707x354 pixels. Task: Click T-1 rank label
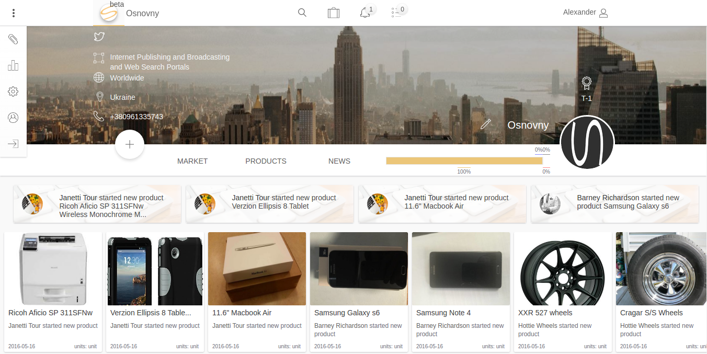(x=587, y=98)
